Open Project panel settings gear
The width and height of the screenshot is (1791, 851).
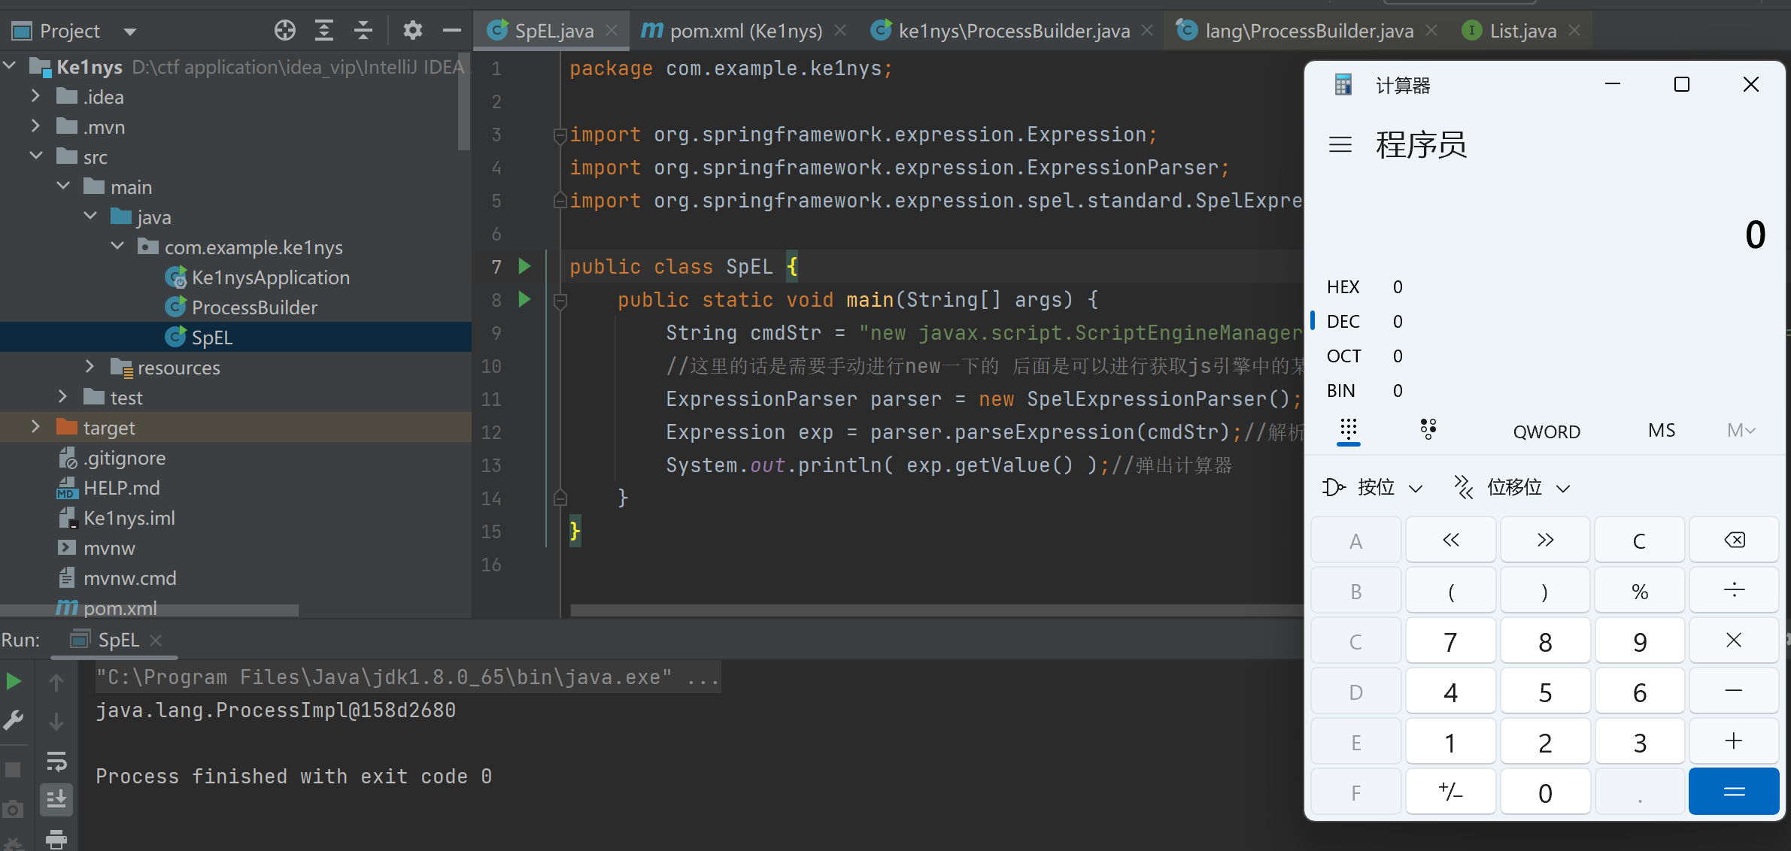tap(412, 31)
